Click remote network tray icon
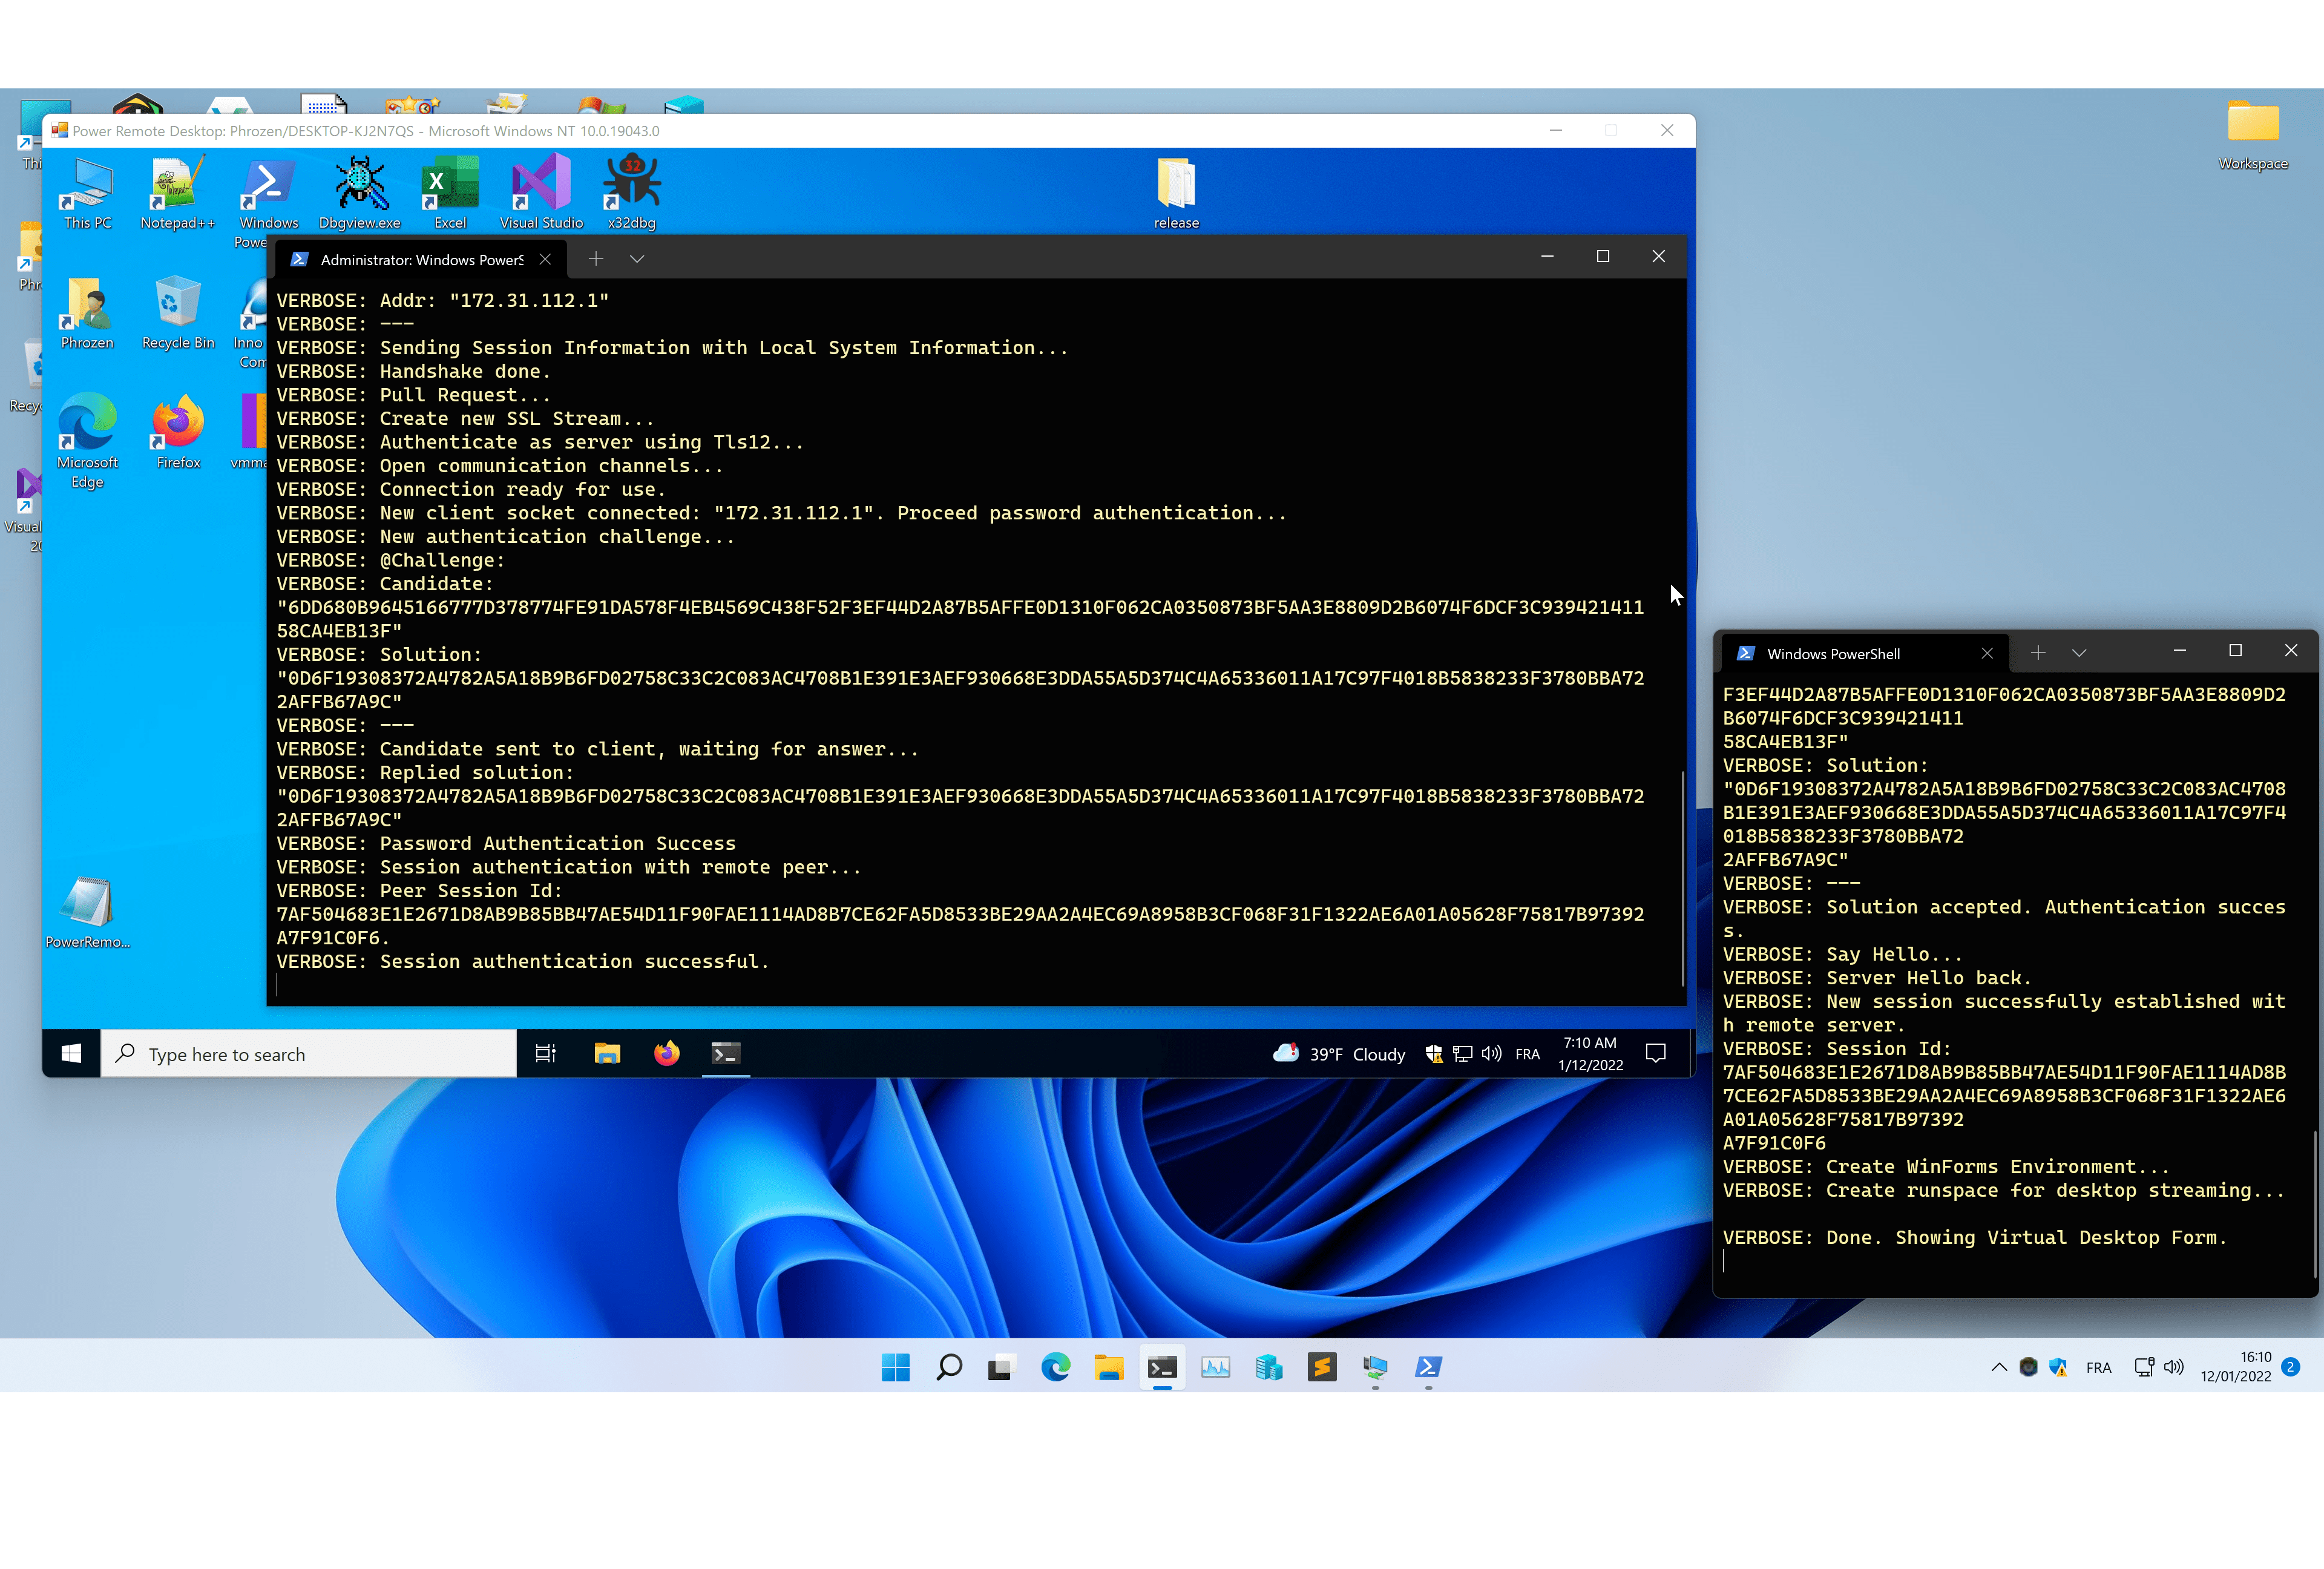This screenshot has width=2324, height=1569. 1462,1053
